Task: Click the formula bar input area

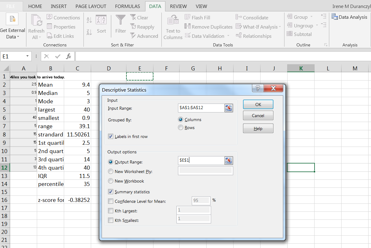Action: (223, 56)
